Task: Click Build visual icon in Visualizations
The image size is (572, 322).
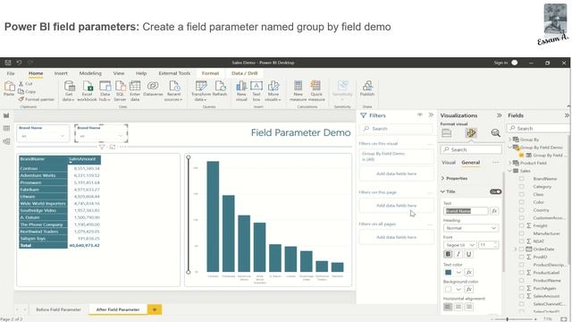Action: tap(447, 133)
